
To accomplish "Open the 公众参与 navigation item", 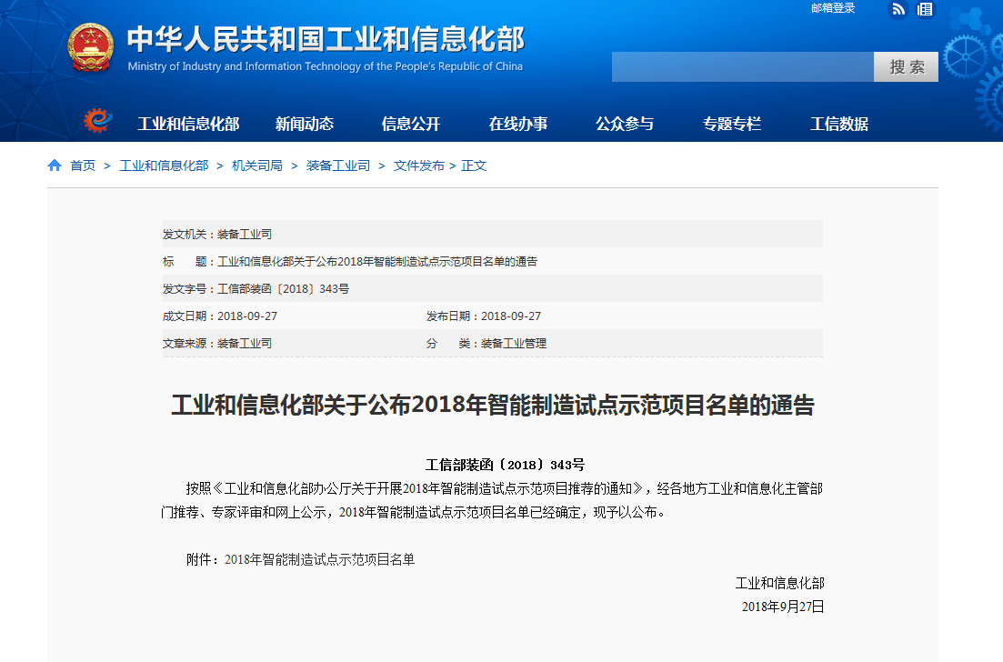I will click(x=625, y=125).
